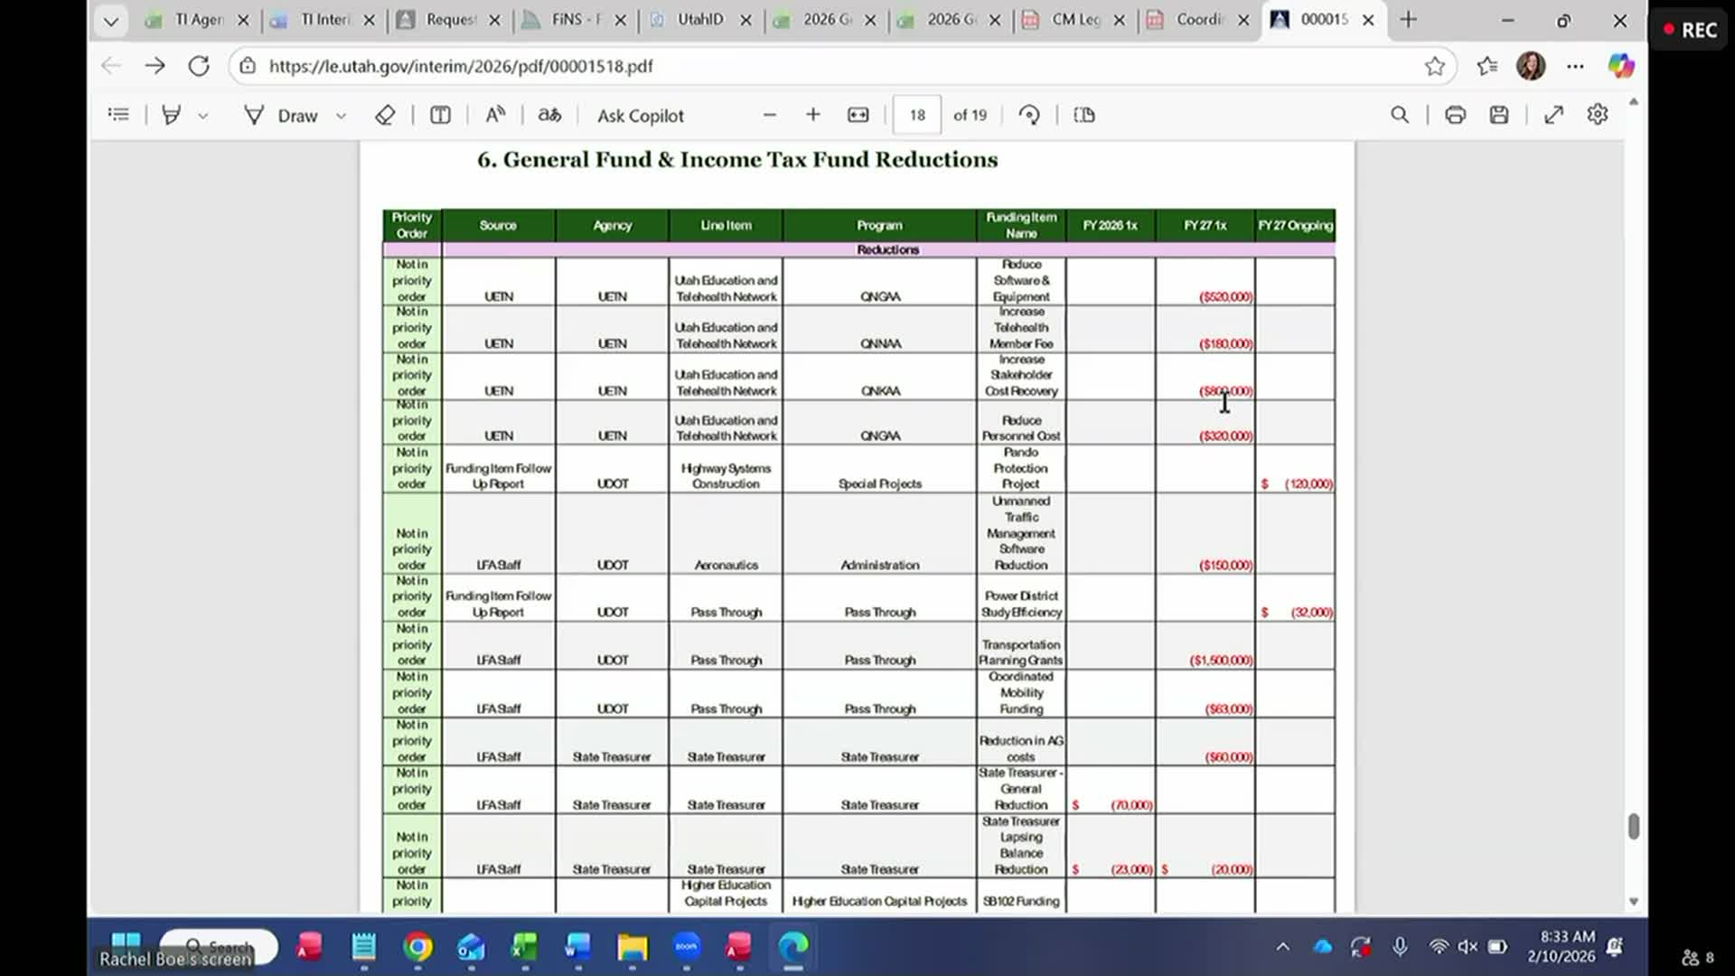Open the PDF find/search icon

[x=1400, y=115]
